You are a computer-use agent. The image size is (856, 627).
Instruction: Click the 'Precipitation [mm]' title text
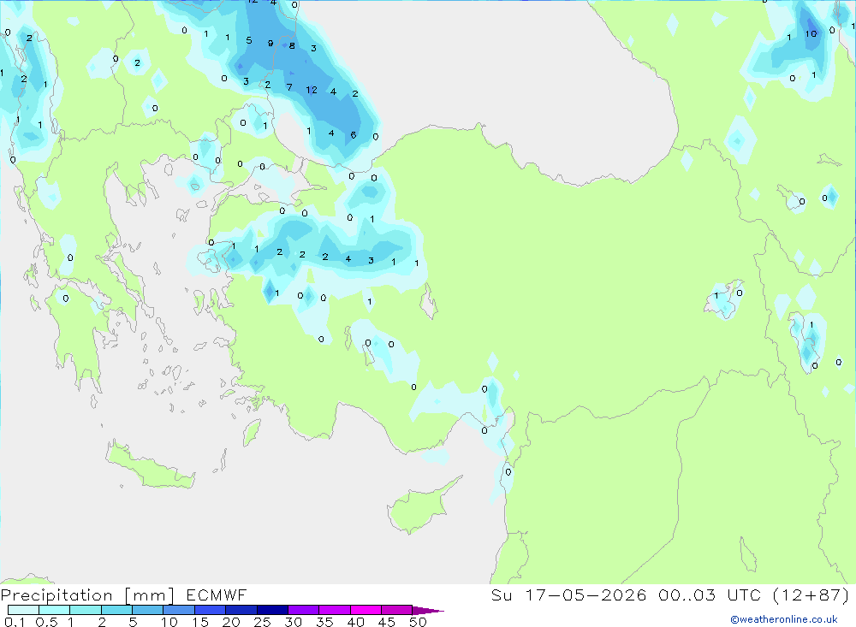click(87, 595)
